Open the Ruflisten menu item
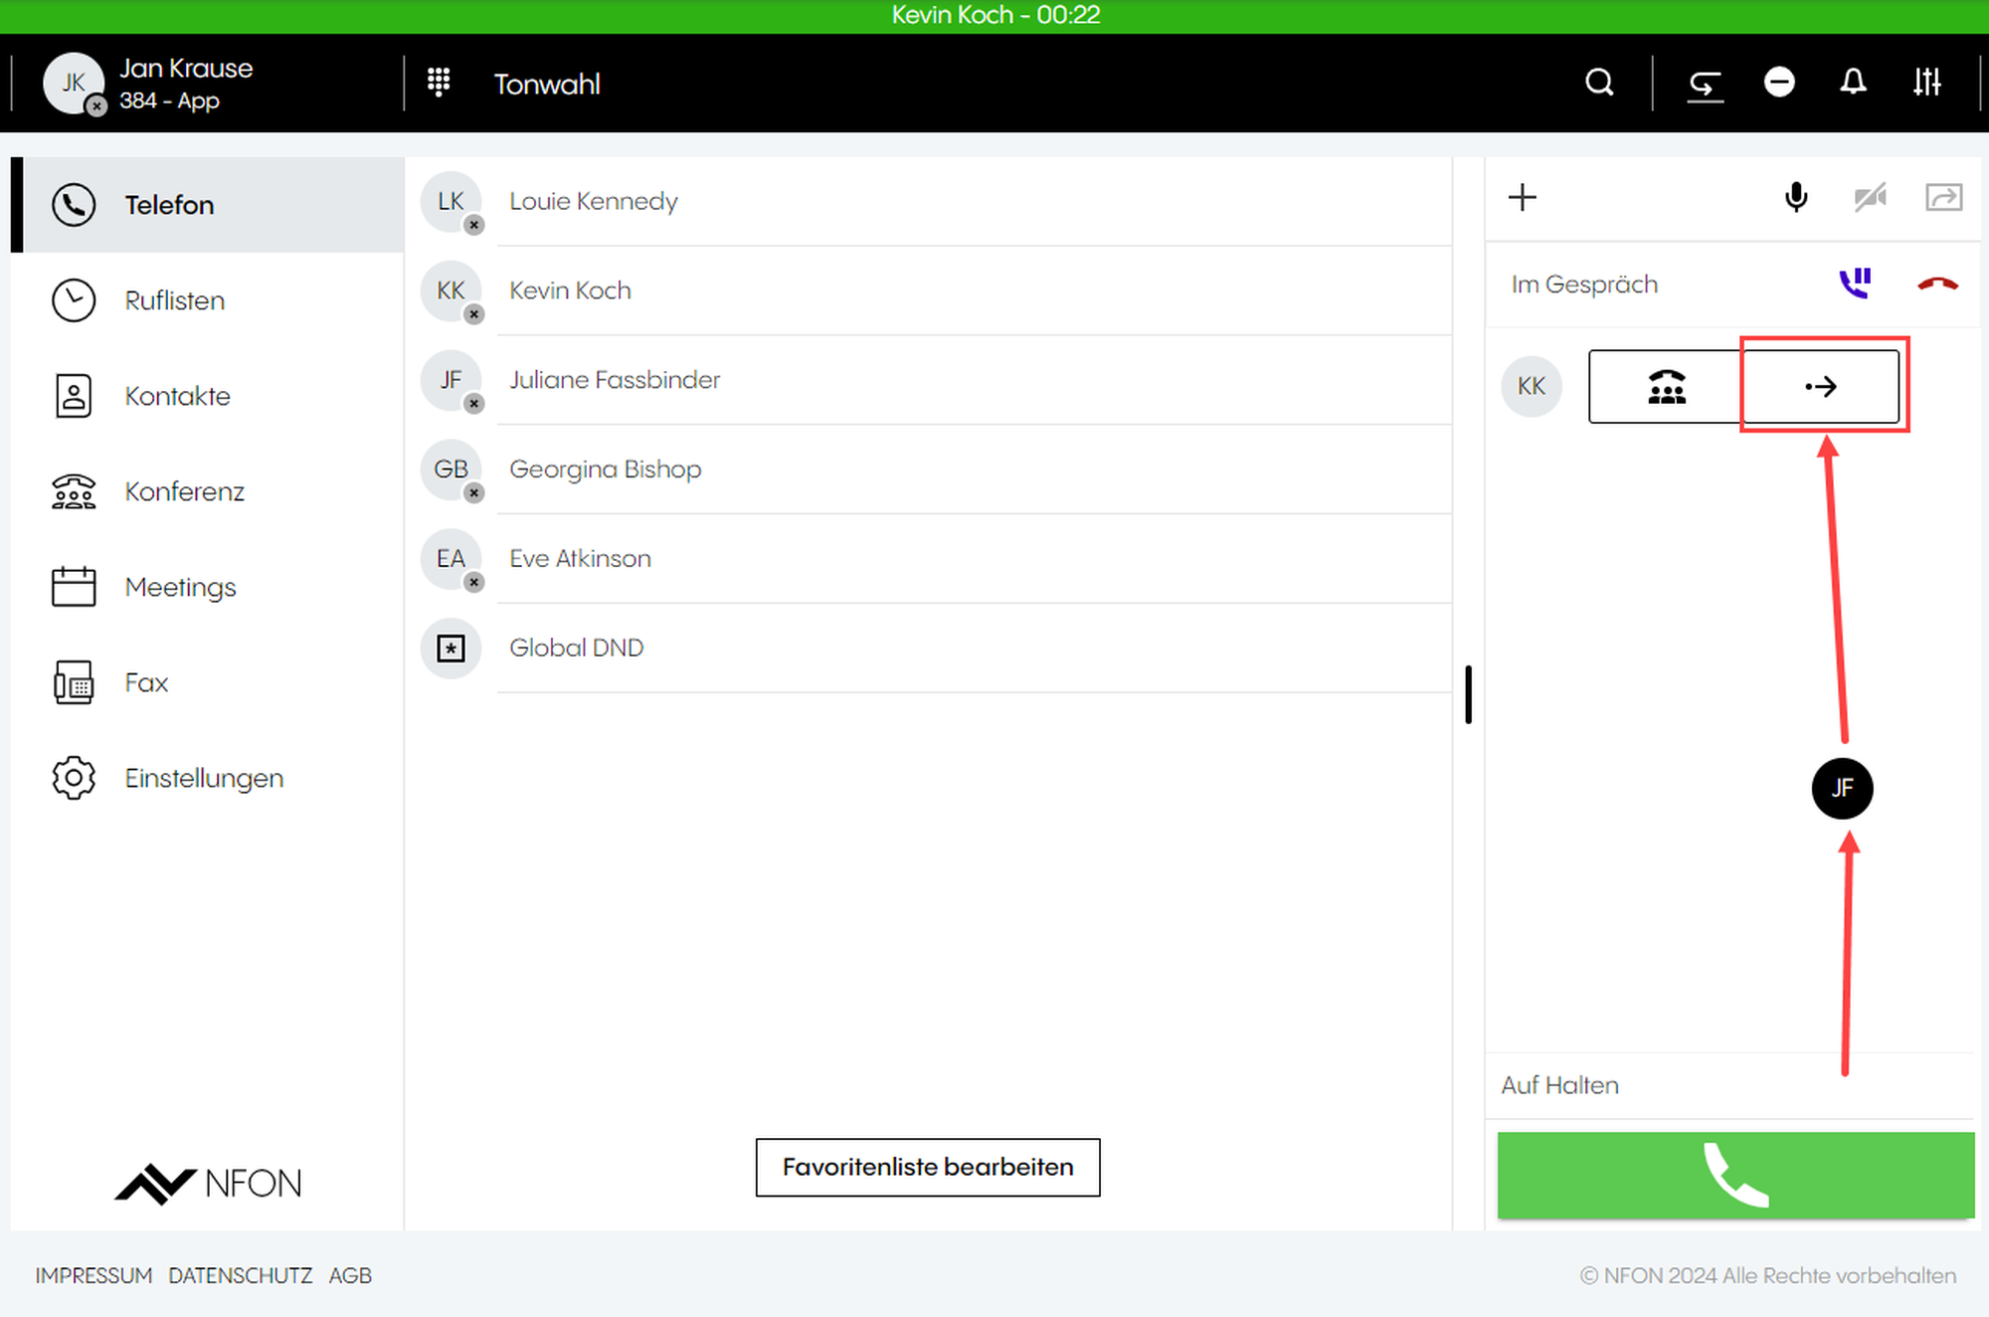Viewport: 1989px width, 1317px height. tap(175, 300)
